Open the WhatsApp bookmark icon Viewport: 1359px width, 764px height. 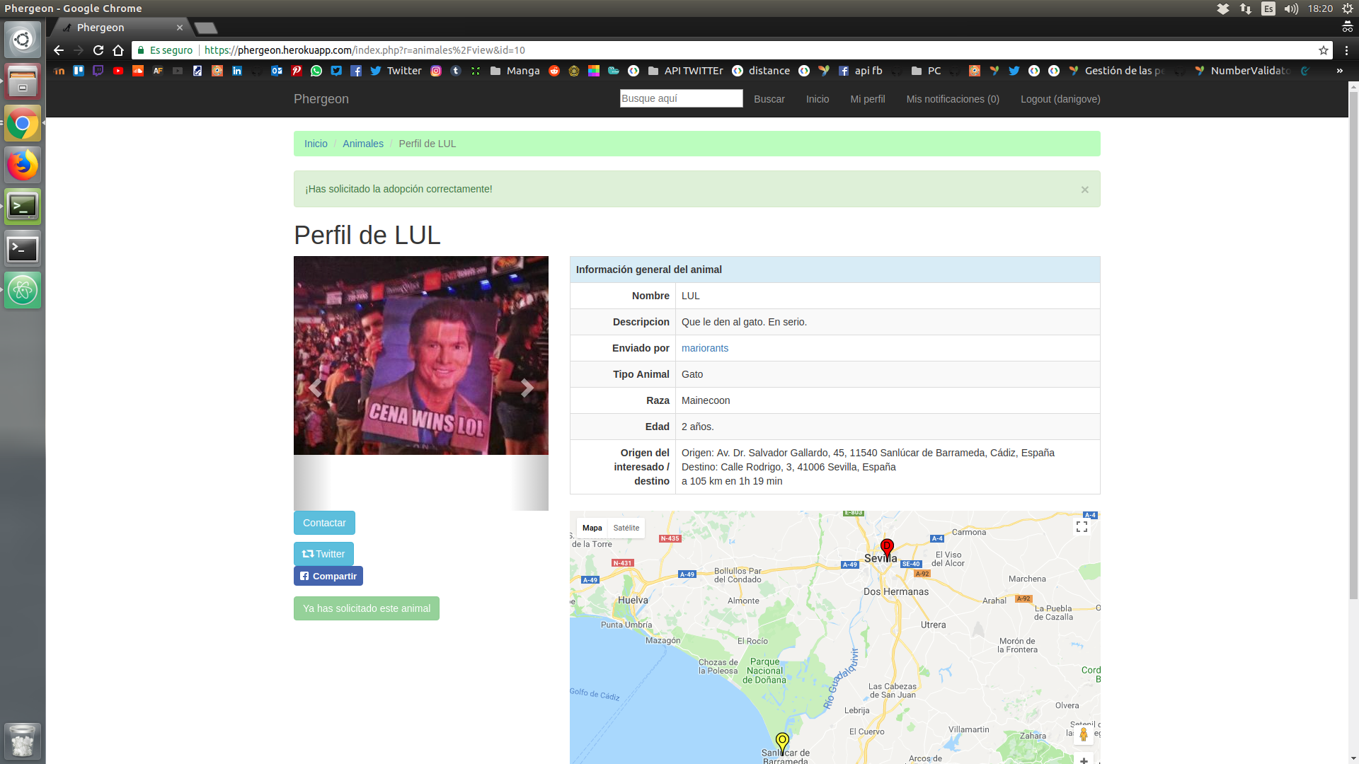point(316,71)
